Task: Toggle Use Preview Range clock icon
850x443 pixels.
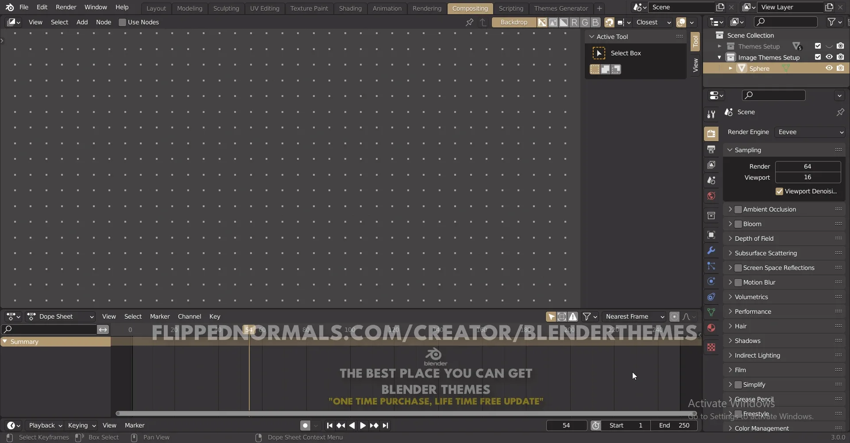Action: point(596,425)
